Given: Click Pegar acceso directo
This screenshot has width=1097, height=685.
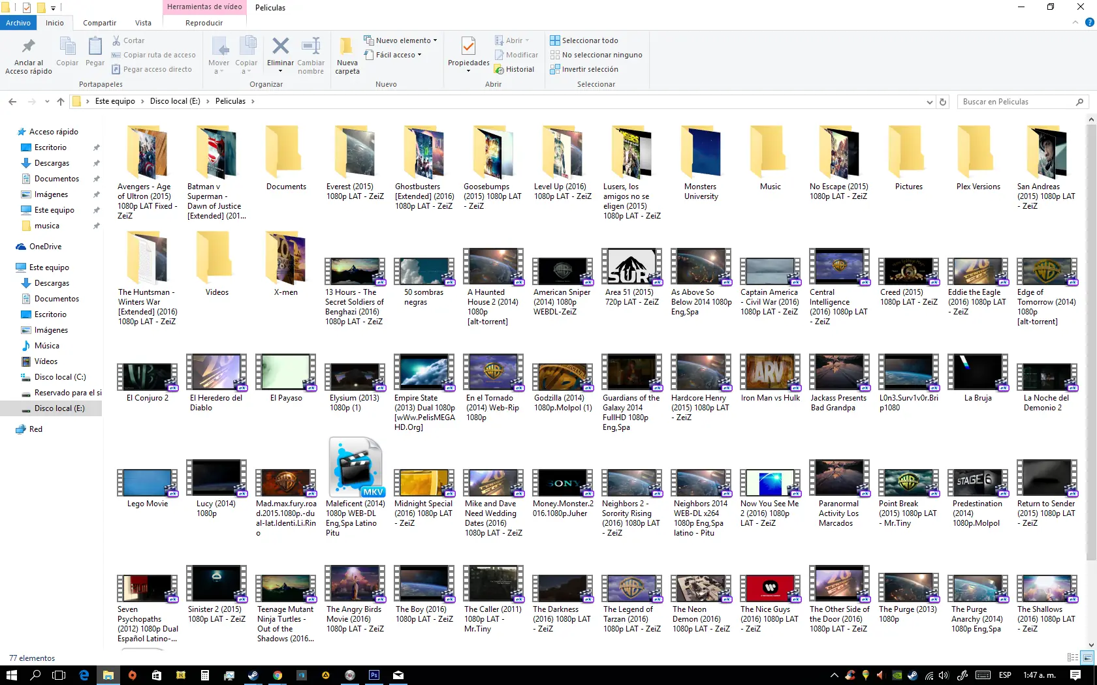Looking at the screenshot, I should pyautogui.click(x=151, y=69).
